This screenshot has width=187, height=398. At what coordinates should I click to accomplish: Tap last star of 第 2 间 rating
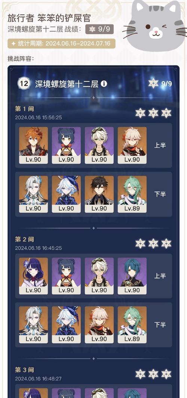[x=166, y=244]
